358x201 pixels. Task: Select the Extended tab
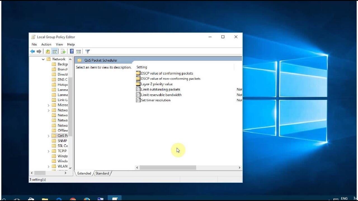coord(84,173)
